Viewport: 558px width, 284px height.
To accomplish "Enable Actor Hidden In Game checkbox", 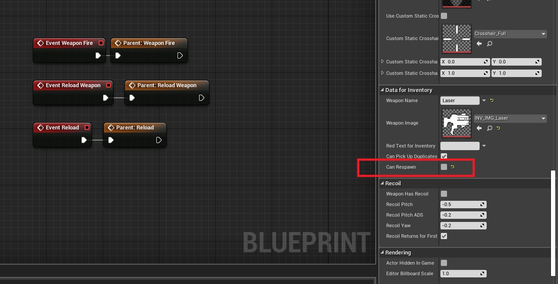I will pos(444,263).
